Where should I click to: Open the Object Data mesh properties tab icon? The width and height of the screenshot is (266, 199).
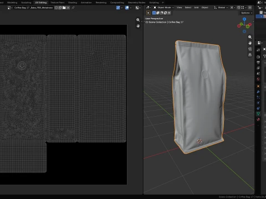(258, 114)
